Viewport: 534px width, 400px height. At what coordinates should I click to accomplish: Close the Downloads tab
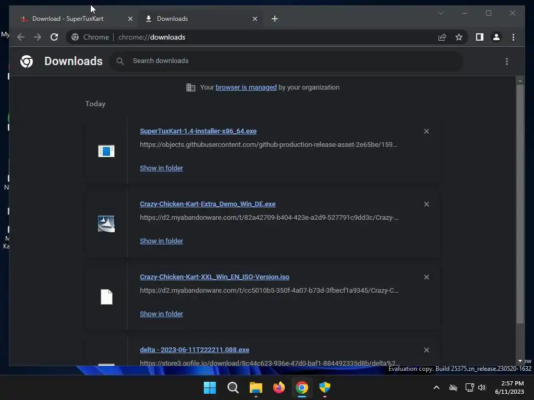pyautogui.click(x=254, y=19)
